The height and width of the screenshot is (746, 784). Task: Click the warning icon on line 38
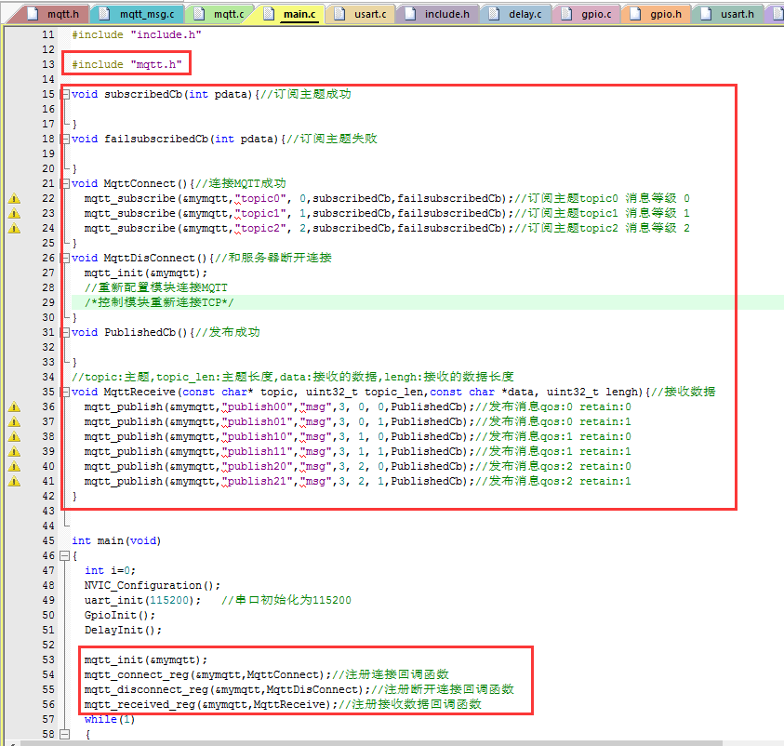15,436
